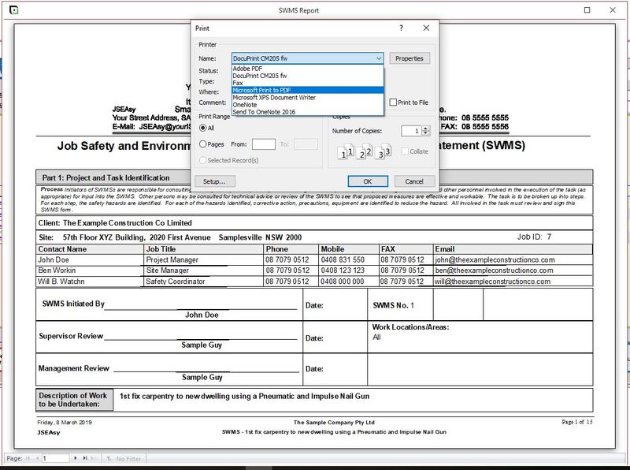
Task: Collapse the printer Name dropdown arrow
Action: 379,58
